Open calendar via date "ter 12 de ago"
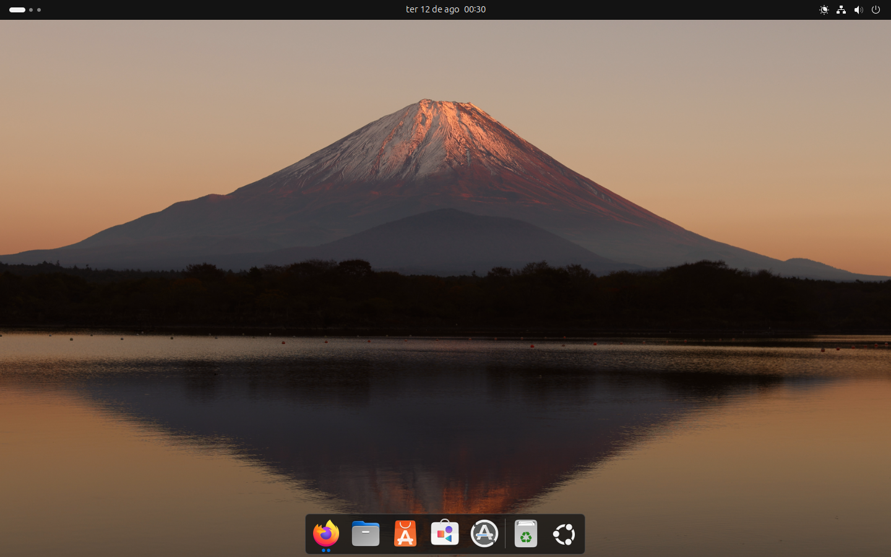The image size is (891, 557). coord(433,9)
